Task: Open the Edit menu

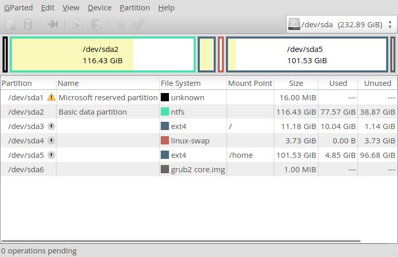Action: click(x=48, y=8)
